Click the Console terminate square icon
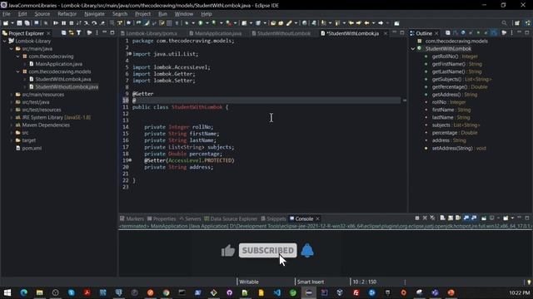The width and height of the screenshot is (533, 299). (417, 218)
